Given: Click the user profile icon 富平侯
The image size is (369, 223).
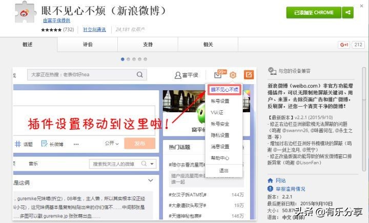Looking at the screenshot, I should 178,75.
